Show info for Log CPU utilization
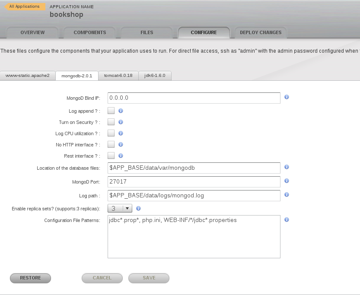The width and height of the screenshot is (360, 295). 121,133
